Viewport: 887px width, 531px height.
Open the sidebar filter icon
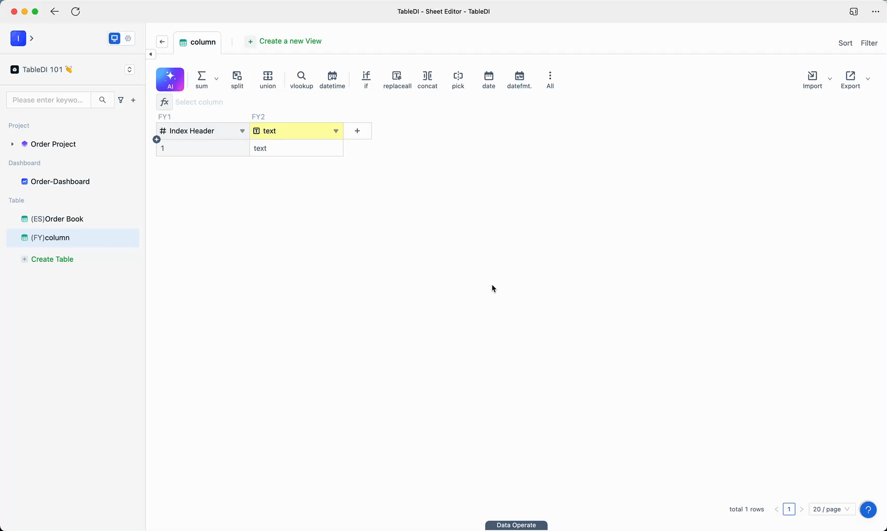[121, 100]
